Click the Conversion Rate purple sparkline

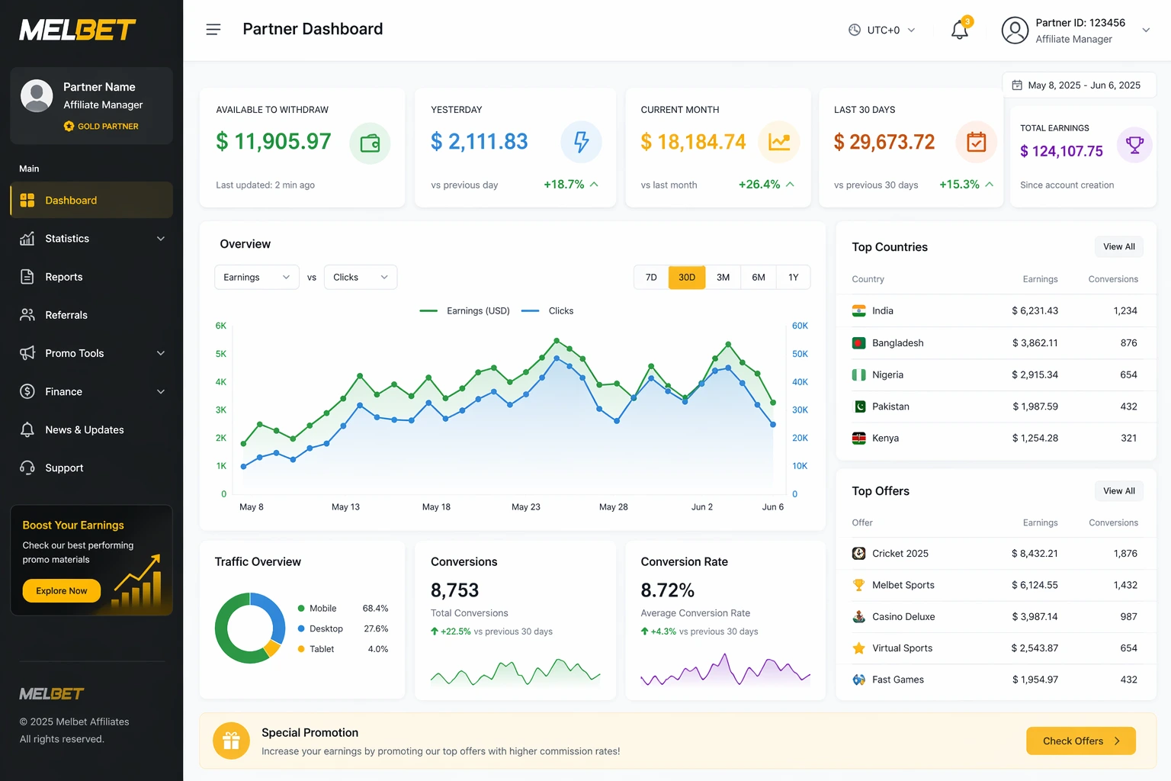725,670
